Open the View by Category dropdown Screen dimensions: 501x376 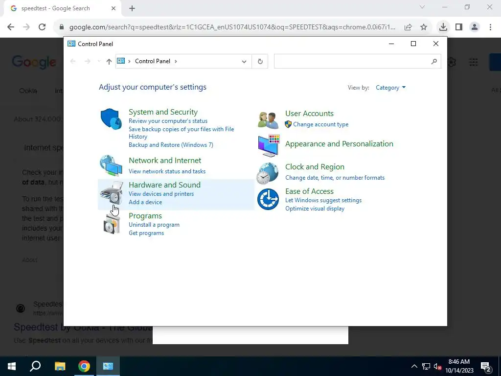coord(390,88)
